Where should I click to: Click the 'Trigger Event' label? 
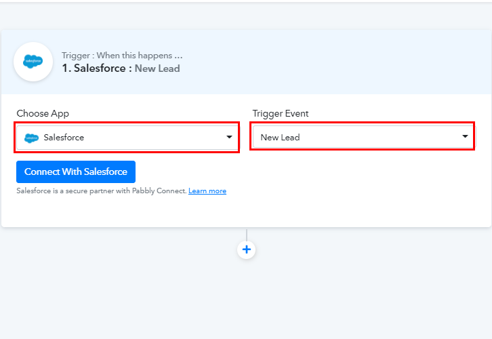[281, 113]
